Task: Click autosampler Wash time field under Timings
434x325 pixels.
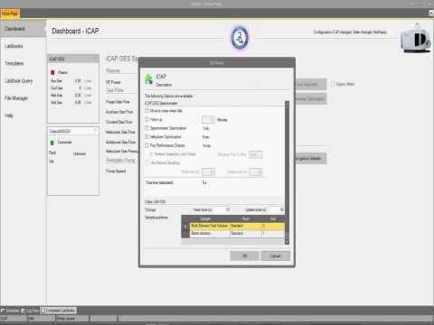Action: pyautogui.click(x=222, y=209)
